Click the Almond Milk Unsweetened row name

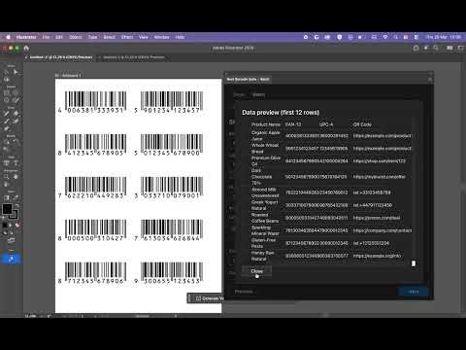click(265, 192)
